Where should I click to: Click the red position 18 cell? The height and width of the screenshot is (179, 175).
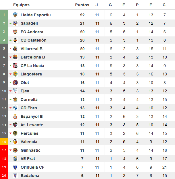pos(4,159)
